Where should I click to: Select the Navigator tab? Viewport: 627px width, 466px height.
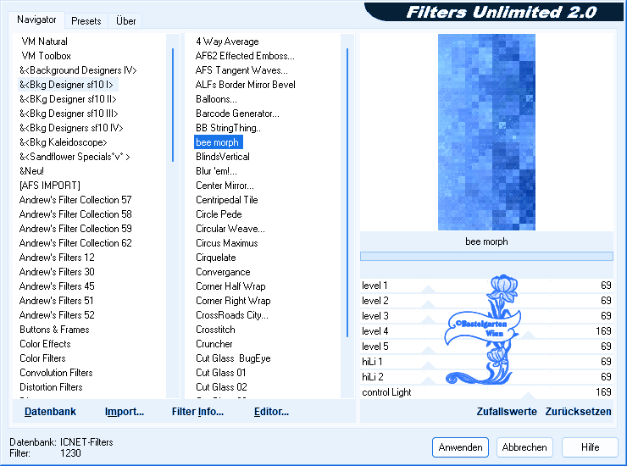tap(36, 19)
